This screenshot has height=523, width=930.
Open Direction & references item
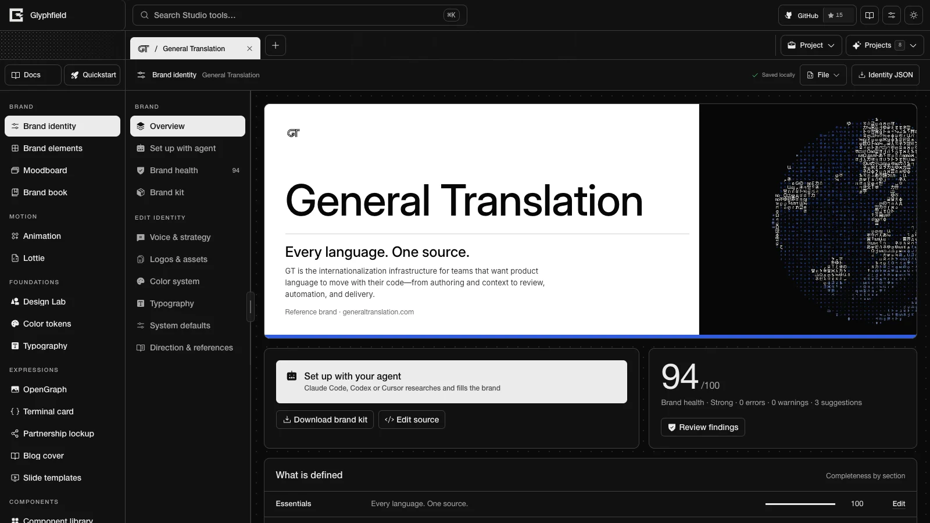(188, 348)
